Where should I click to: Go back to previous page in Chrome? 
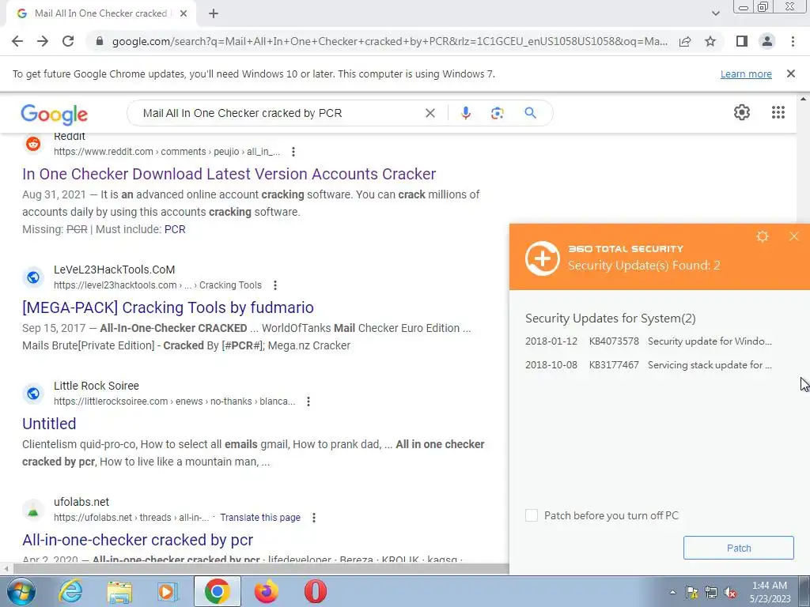click(17, 41)
